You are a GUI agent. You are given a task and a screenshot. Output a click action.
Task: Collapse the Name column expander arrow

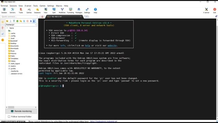7,28
